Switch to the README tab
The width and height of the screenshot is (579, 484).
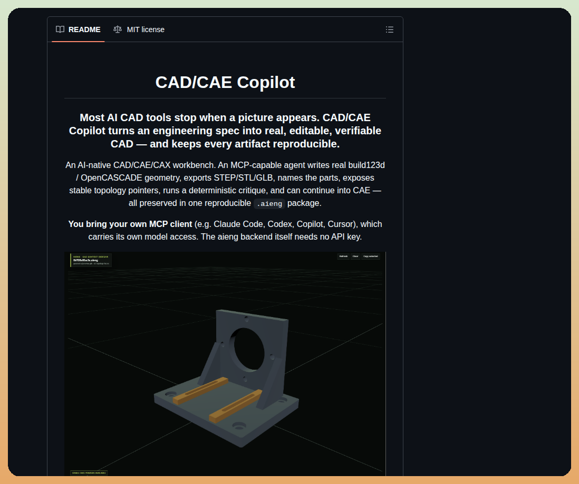point(78,29)
